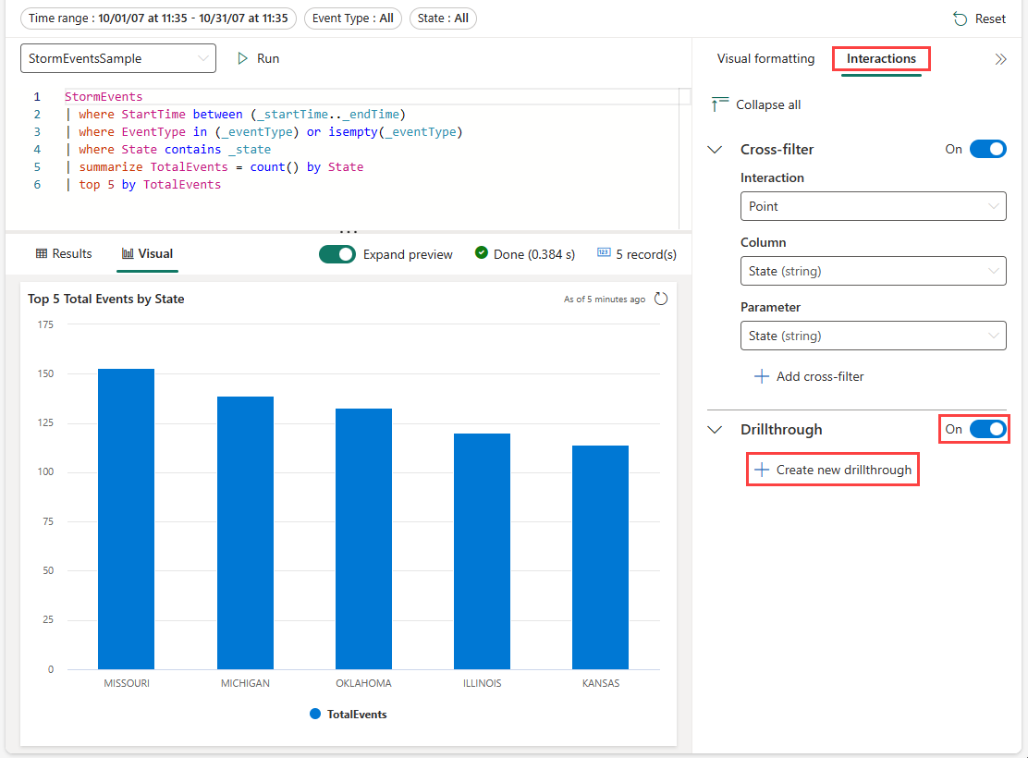Collapse the side panel with double chevron

pyautogui.click(x=1000, y=59)
